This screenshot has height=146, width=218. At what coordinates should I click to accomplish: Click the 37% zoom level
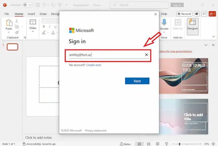click(x=206, y=144)
